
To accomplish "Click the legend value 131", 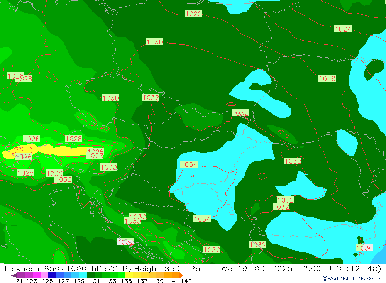I will pos(95,281).
